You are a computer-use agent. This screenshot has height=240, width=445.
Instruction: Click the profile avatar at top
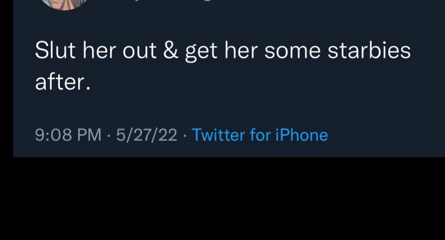tap(65, 3)
